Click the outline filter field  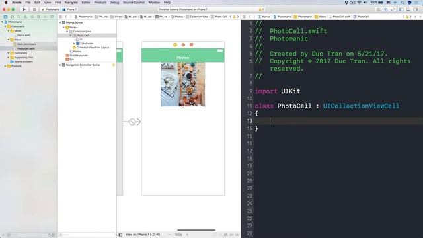tap(87, 235)
